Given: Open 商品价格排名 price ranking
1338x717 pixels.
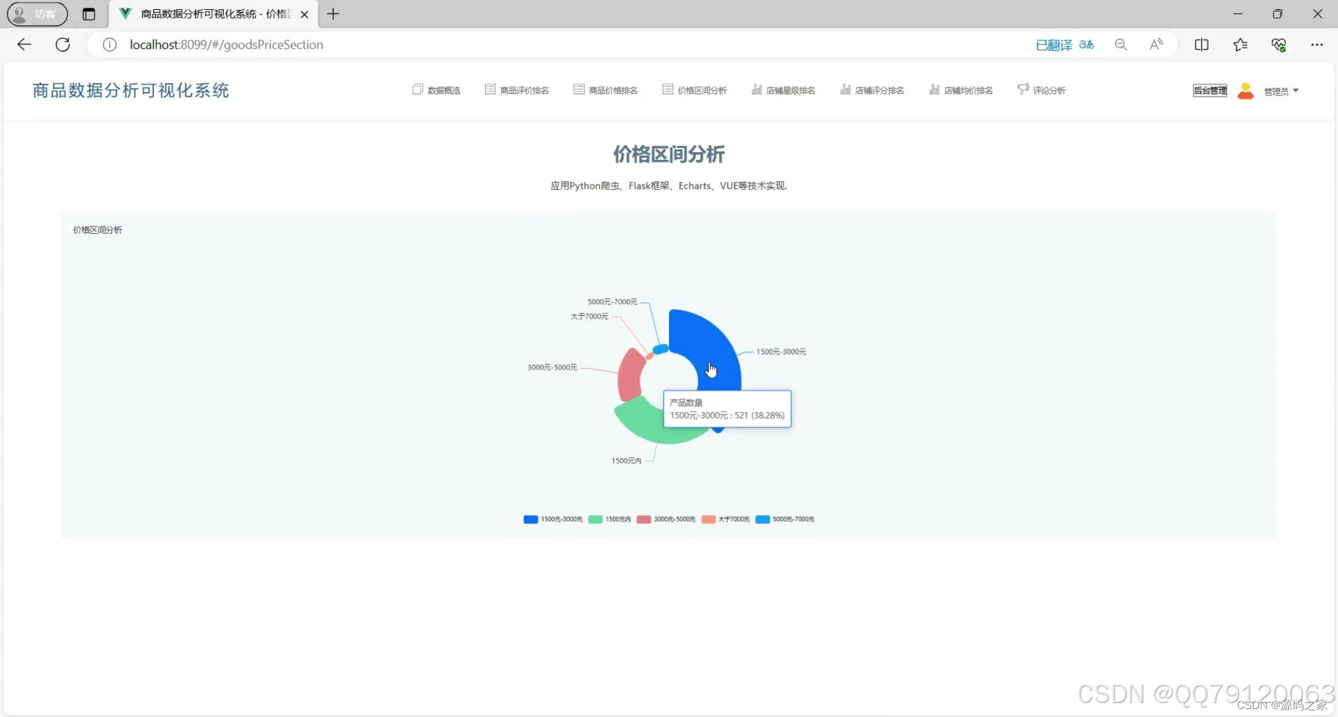Looking at the screenshot, I should click(612, 90).
